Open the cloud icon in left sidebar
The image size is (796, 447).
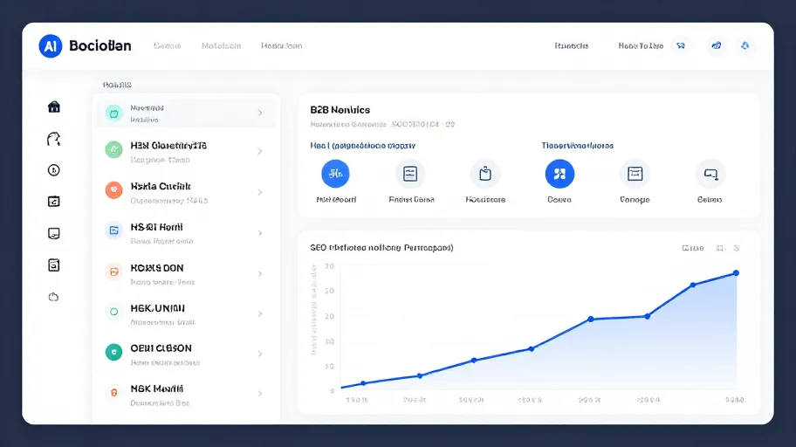click(54, 297)
